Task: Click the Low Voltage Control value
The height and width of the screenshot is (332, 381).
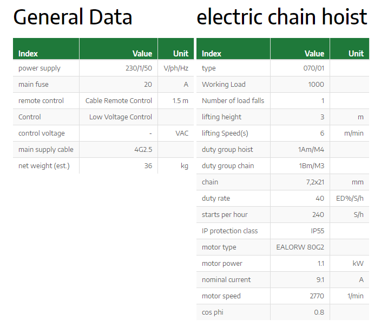Action: 121,117
